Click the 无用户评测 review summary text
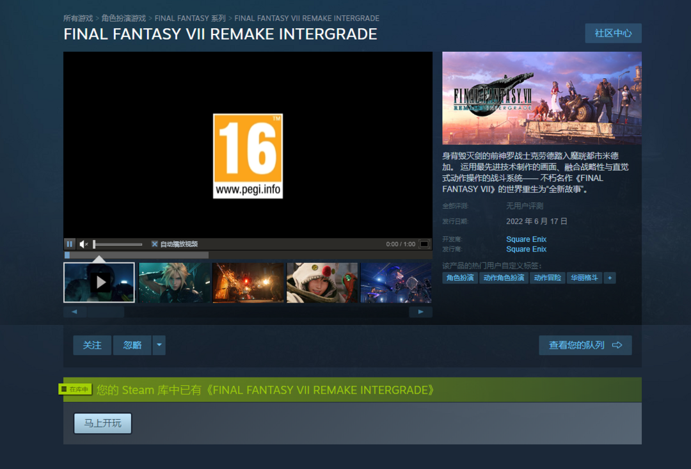This screenshot has width=691, height=469. pos(525,206)
